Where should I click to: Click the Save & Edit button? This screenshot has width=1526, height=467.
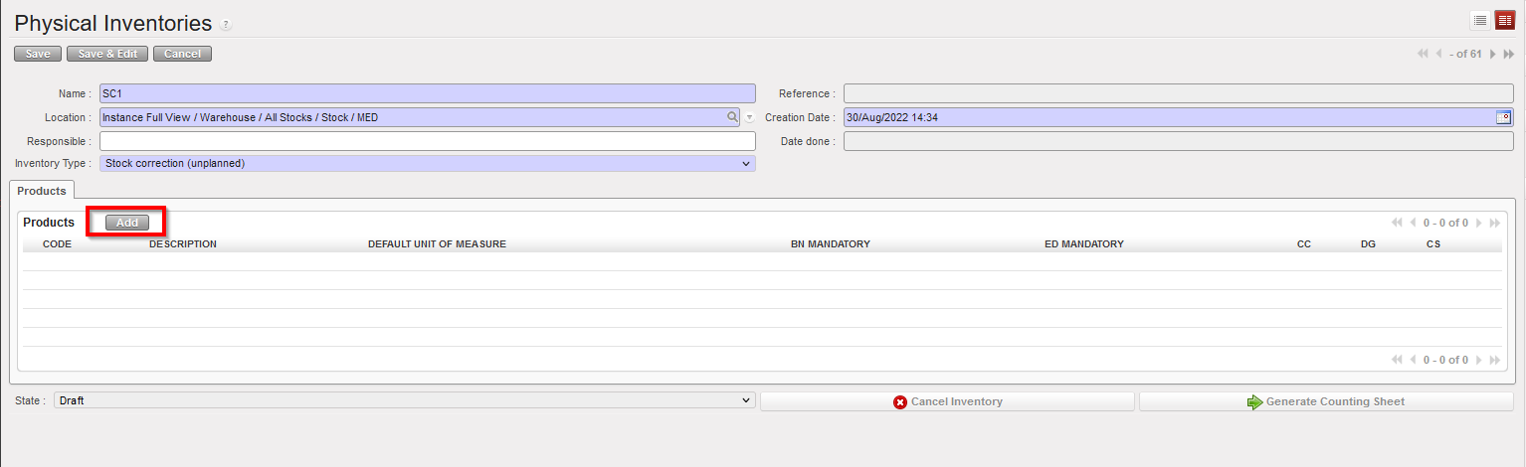[x=107, y=54]
